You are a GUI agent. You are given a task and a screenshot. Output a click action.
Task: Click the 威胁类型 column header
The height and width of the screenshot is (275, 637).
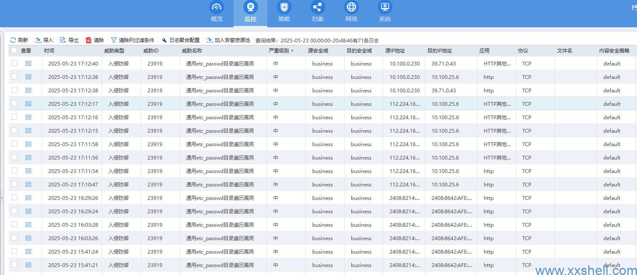click(114, 50)
